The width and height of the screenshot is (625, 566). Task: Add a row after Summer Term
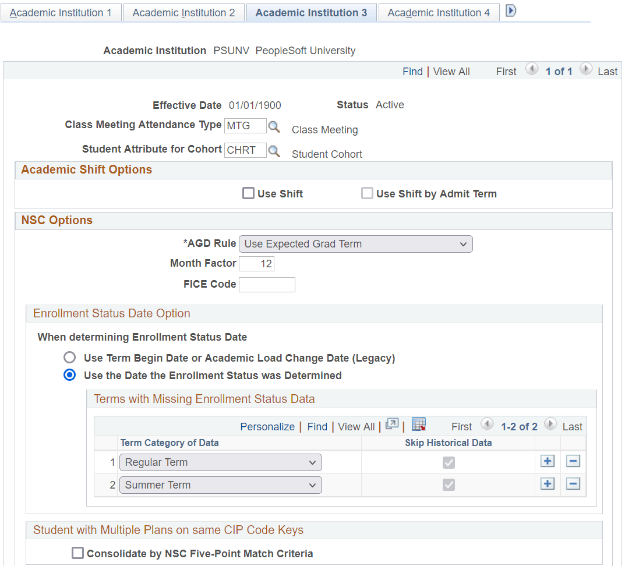coord(548,484)
